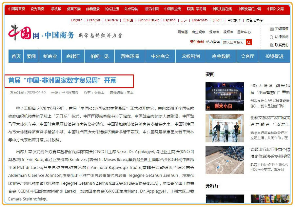Image resolution: width=295 pixels, height=207 pixels.
Task: Click the people icon beside 联系我们
Action: [x=271, y=45]
